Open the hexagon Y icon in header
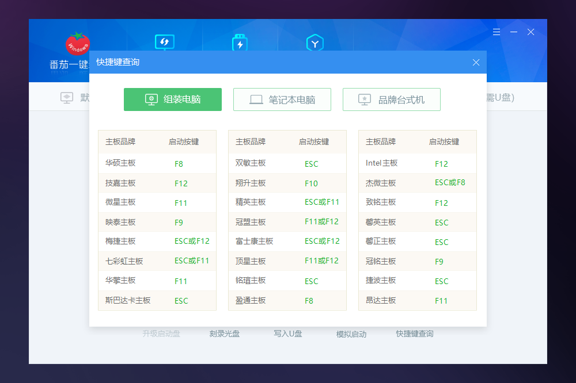This screenshot has height=383, width=576. click(315, 42)
